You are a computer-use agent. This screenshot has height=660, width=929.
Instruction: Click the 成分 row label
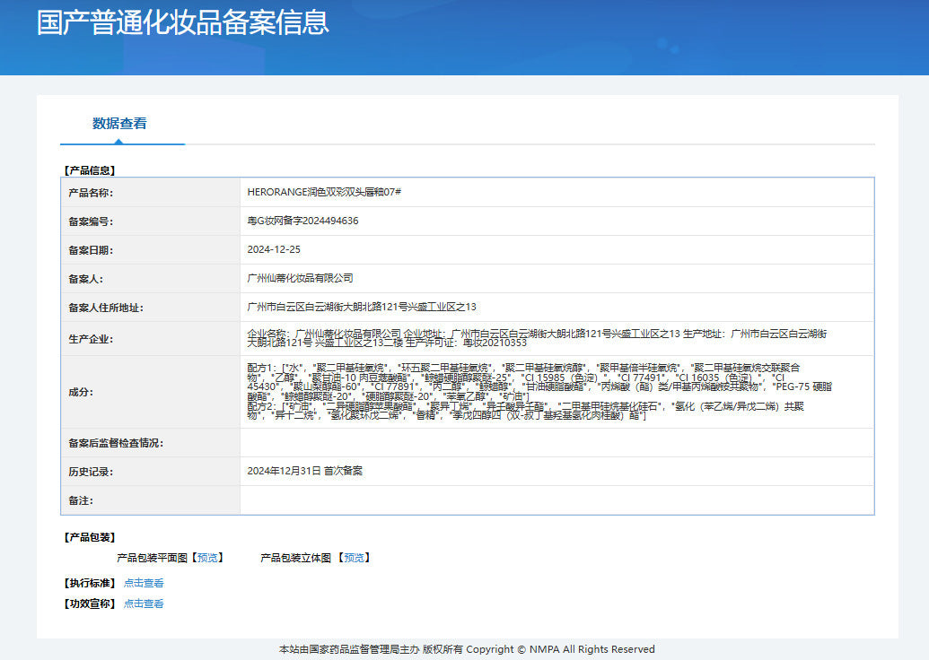pyautogui.click(x=80, y=392)
